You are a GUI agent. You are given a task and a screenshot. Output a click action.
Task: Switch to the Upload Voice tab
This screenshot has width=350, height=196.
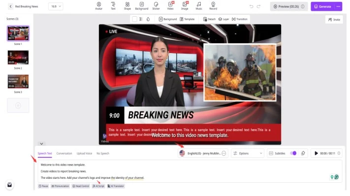pyautogui.click(x=84, y=153)
